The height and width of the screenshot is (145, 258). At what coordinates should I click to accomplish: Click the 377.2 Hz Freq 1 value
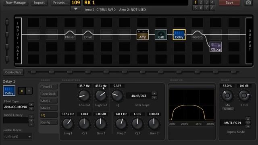68,114
